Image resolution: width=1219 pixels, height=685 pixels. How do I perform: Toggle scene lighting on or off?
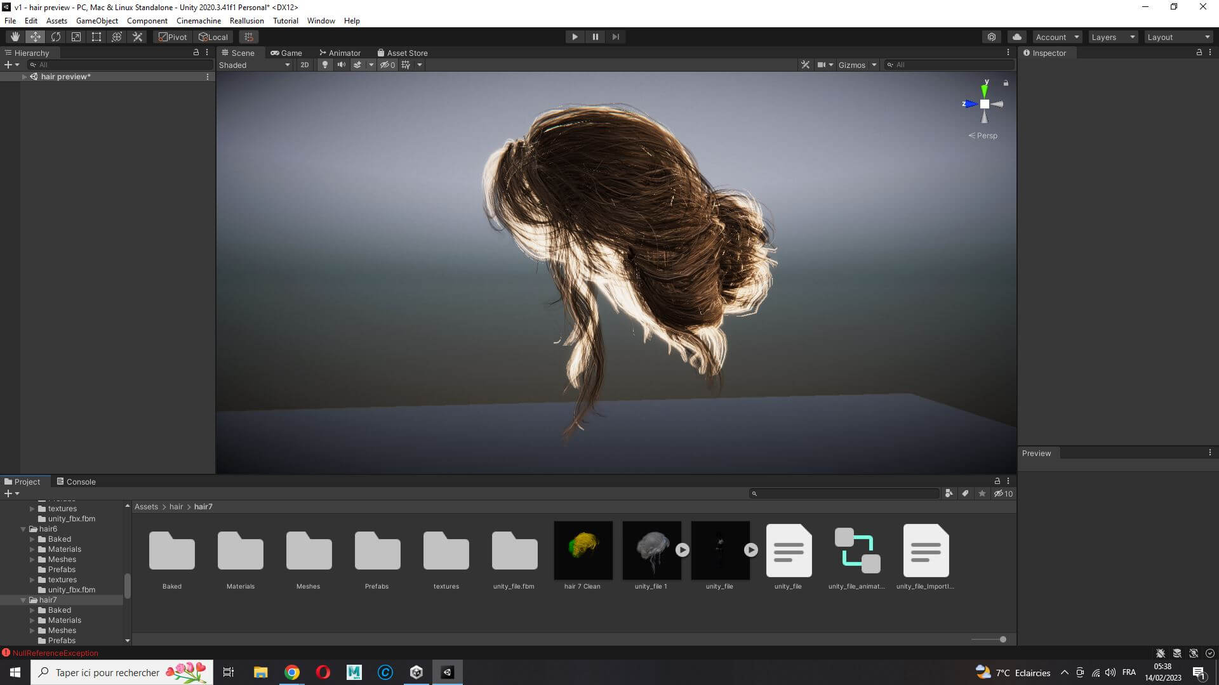[x=325, y=65]
